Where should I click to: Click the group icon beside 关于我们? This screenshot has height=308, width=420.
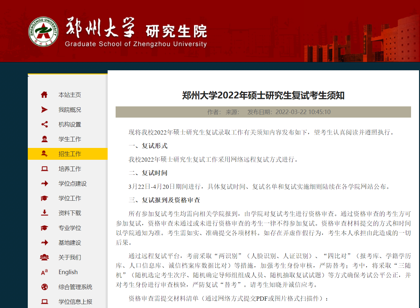coord(44,257)
